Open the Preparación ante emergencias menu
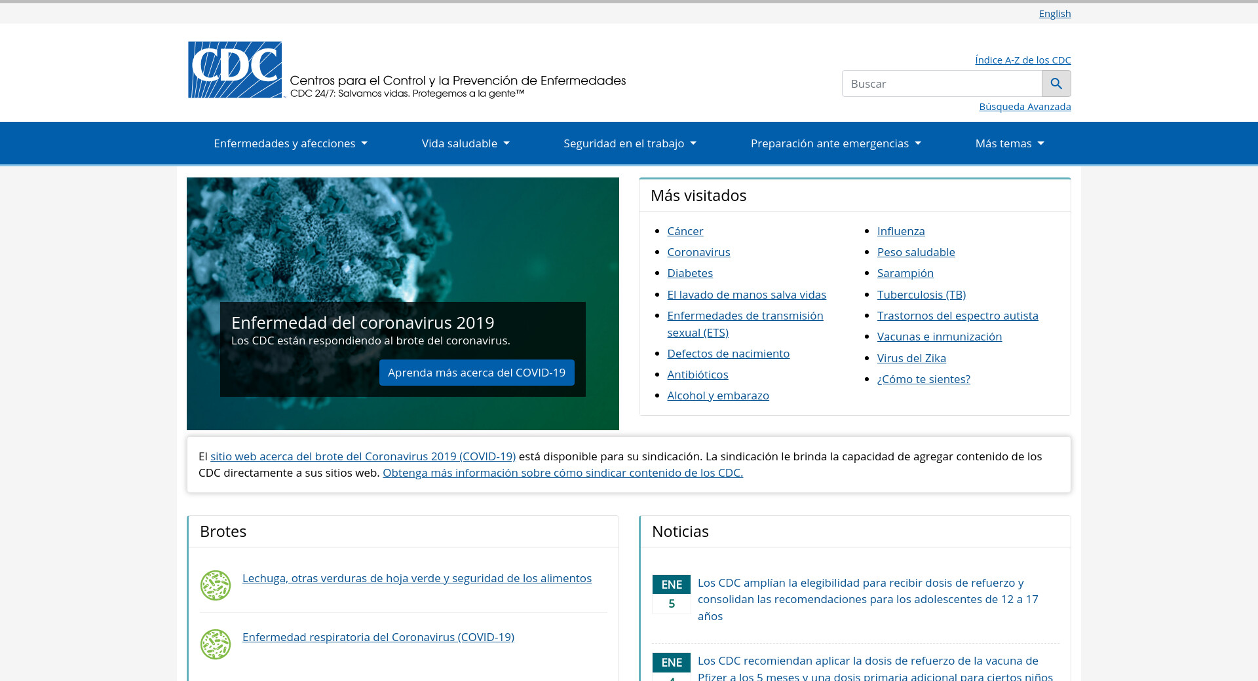 pyautogui.click(x=835, y=143)
